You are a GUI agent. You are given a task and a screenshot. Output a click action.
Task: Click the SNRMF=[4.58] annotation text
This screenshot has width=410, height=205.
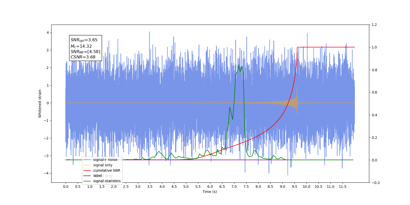[85, 52]
